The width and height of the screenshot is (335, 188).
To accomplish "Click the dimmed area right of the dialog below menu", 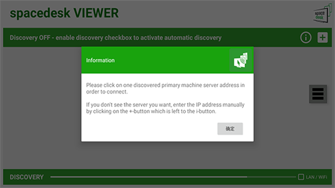I will tap(293, 136).
